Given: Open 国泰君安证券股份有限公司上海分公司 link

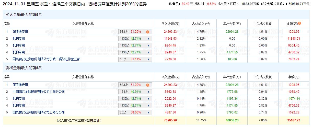Looking at the screenshot, I should [x=39, y=112].
